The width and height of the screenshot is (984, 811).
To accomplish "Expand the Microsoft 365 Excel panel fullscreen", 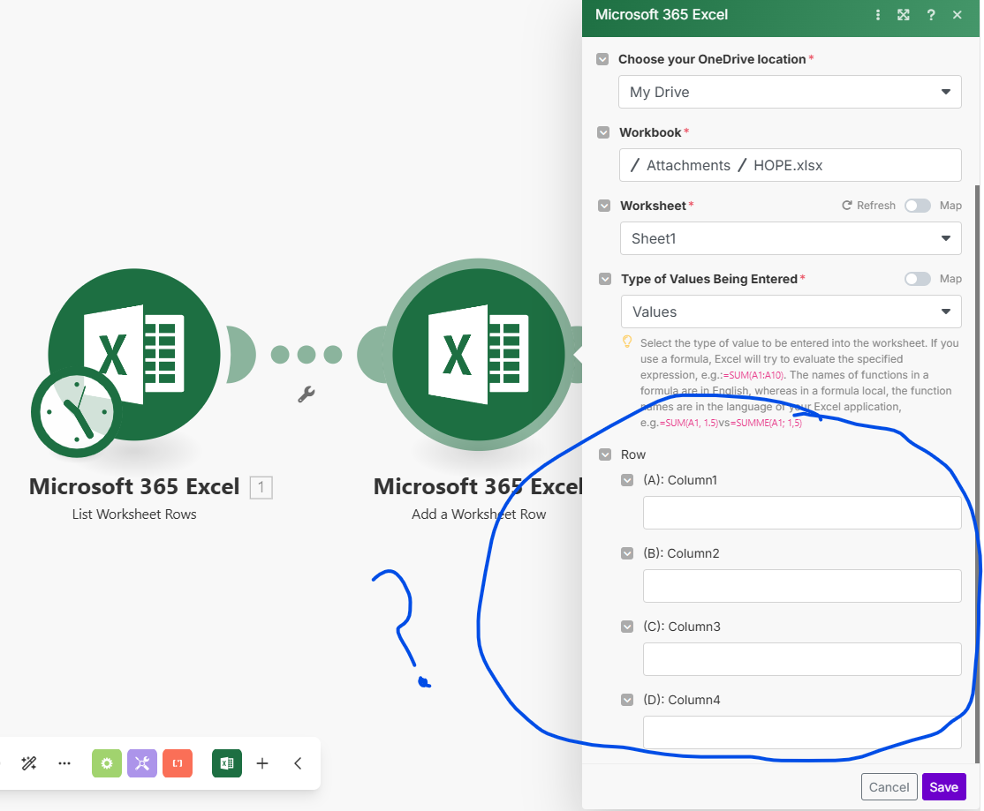I will (x=903, y=15).
